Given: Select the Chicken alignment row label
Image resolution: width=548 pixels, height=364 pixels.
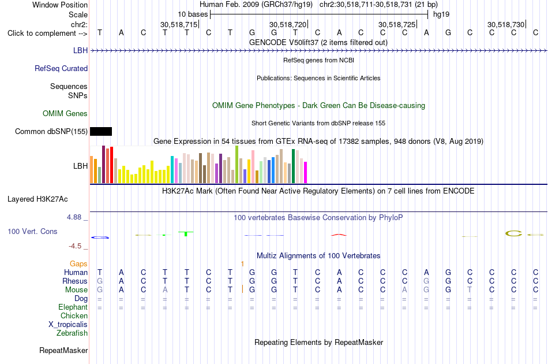Looking at the screenshot, I should tap(74, 315).
